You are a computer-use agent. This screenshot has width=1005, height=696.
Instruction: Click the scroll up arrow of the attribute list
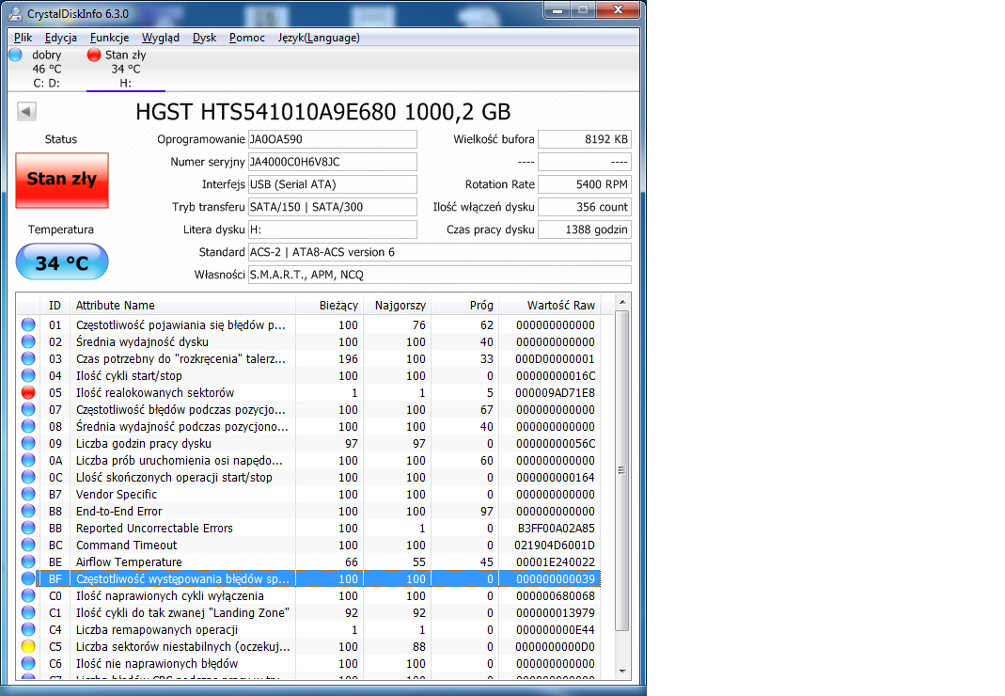621,302
